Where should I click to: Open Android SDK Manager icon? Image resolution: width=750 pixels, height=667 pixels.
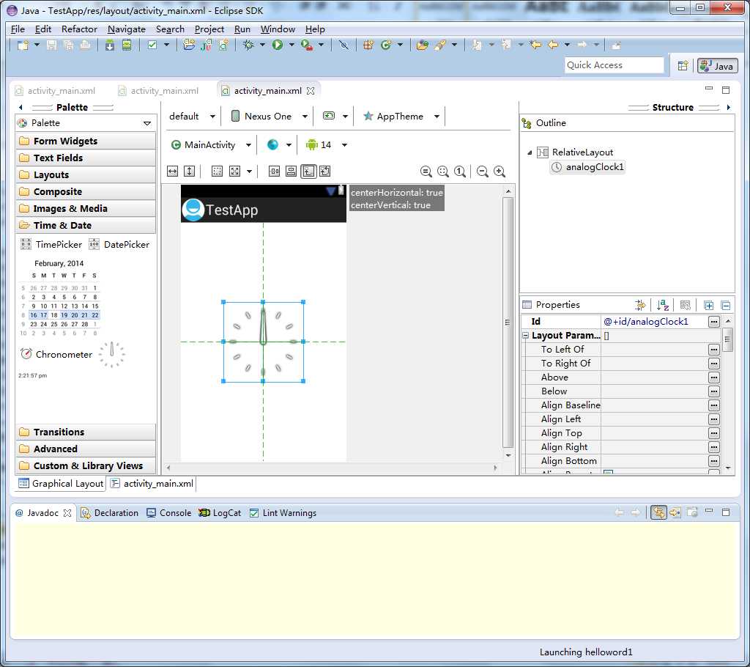(x=110, y=45)
